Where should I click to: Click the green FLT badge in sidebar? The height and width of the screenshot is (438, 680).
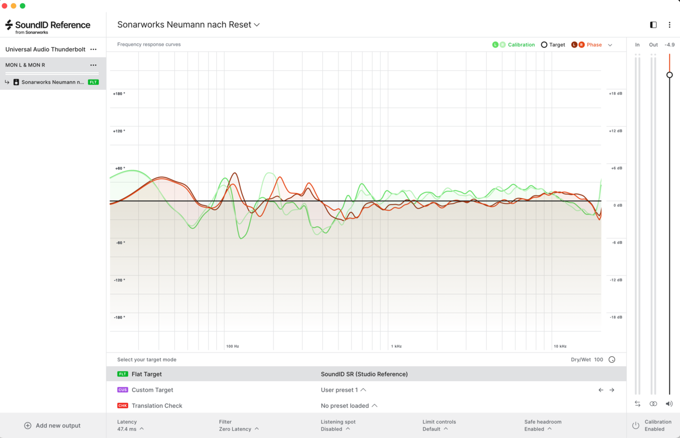pyautogui.click(x=93, y=82)
